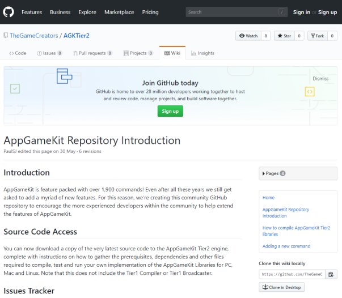Switch to the Pull requests tab
The image size is (342, 298).
click(92, 53)
